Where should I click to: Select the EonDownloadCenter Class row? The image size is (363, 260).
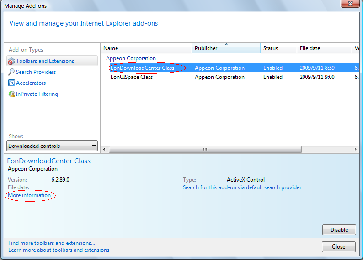click(234, 68)
